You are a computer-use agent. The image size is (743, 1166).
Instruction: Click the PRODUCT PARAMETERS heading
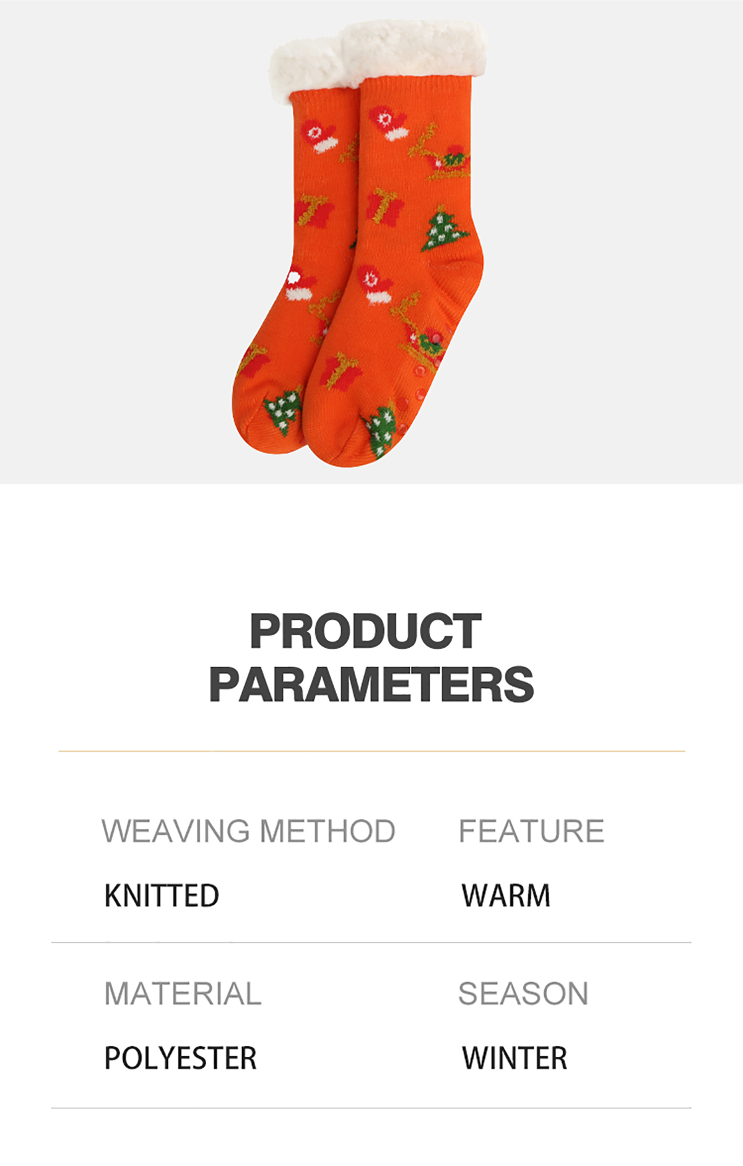point(371,658)
